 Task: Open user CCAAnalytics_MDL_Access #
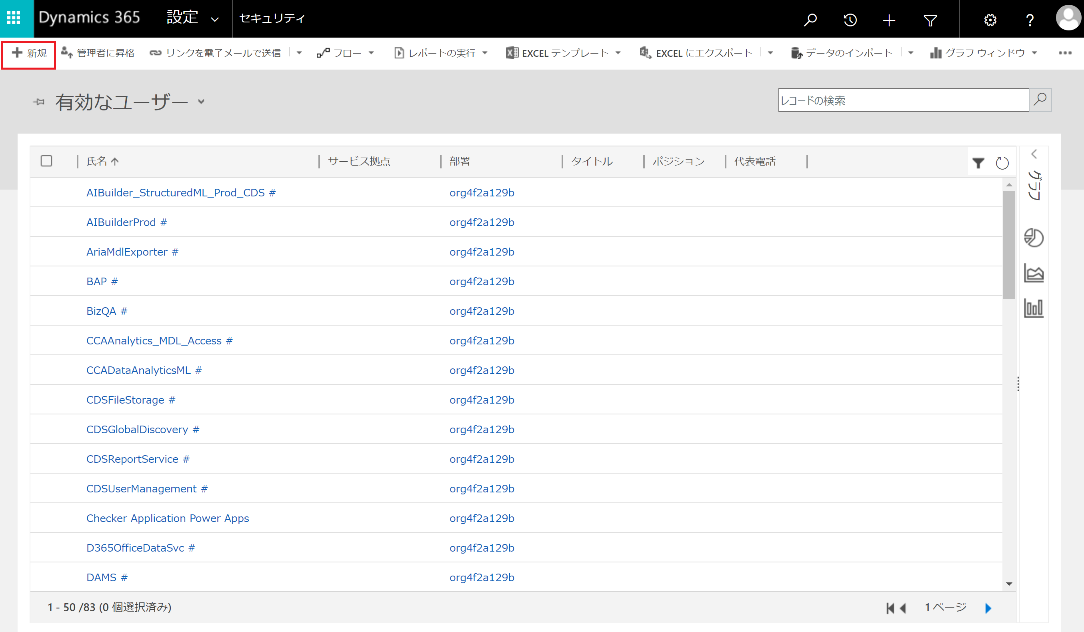(x=160, y=341)
